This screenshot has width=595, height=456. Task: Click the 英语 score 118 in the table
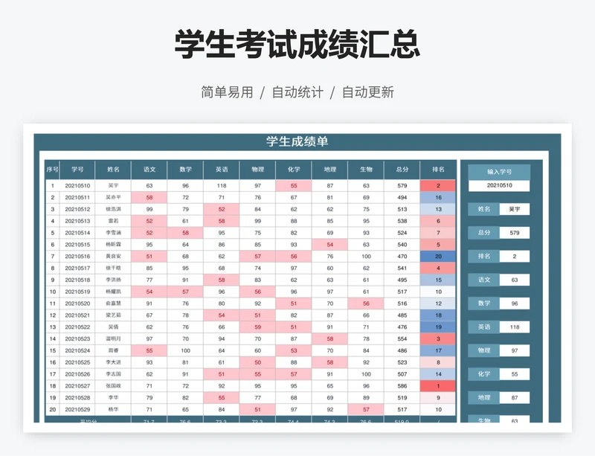(222, 186)
